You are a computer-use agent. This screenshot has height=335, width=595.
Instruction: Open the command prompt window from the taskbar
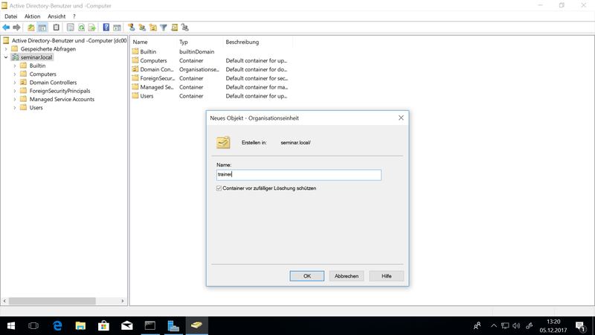tap(150, 326)
